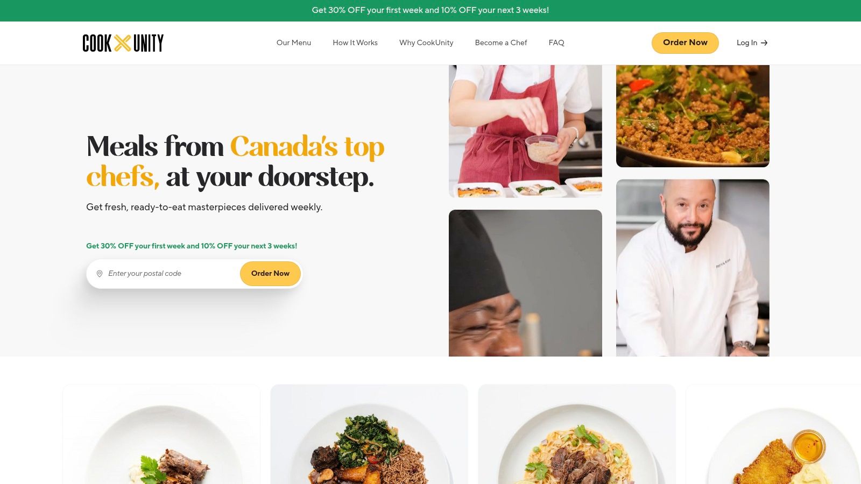Click the location pin icon in postal field
This screenshot has height=484, width=861.
100,274
